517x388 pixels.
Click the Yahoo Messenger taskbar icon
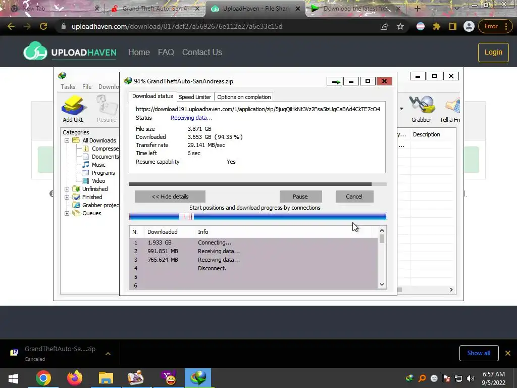169,378
